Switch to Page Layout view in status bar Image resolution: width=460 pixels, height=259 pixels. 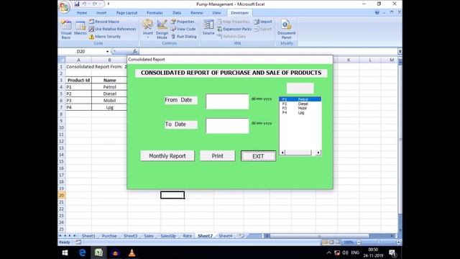[x=331, y=242]
